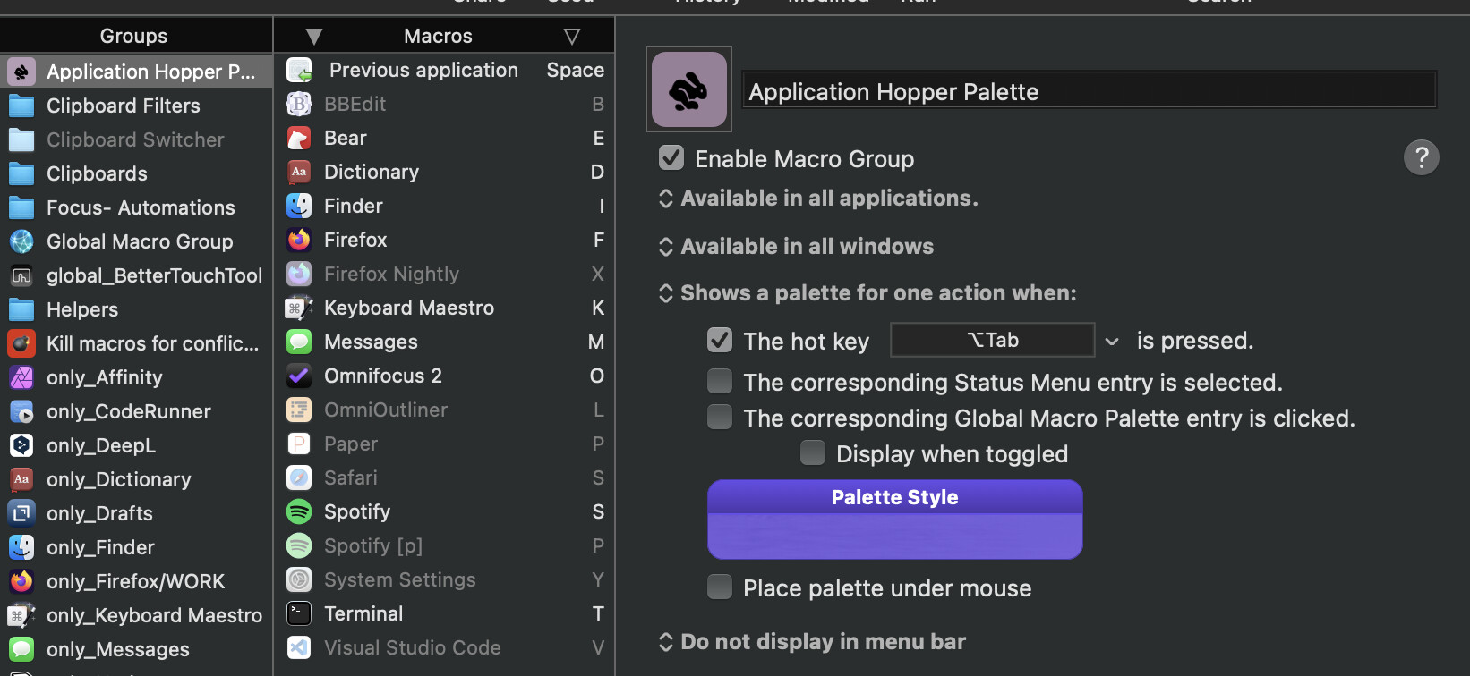The width and height of the screenshot is (1470, 676).
Task: Click the Firefox Nightly icon
Action: click(x=299, y=274)
